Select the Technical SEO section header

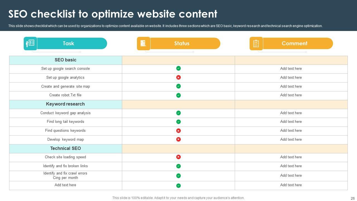pyautogui.click(x=66, y=149)
